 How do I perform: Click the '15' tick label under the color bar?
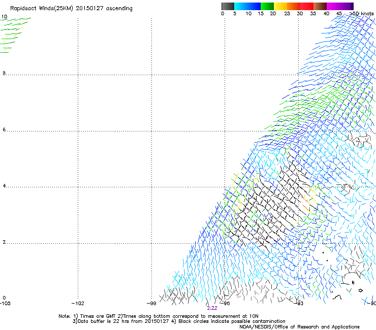click(261, 14)
